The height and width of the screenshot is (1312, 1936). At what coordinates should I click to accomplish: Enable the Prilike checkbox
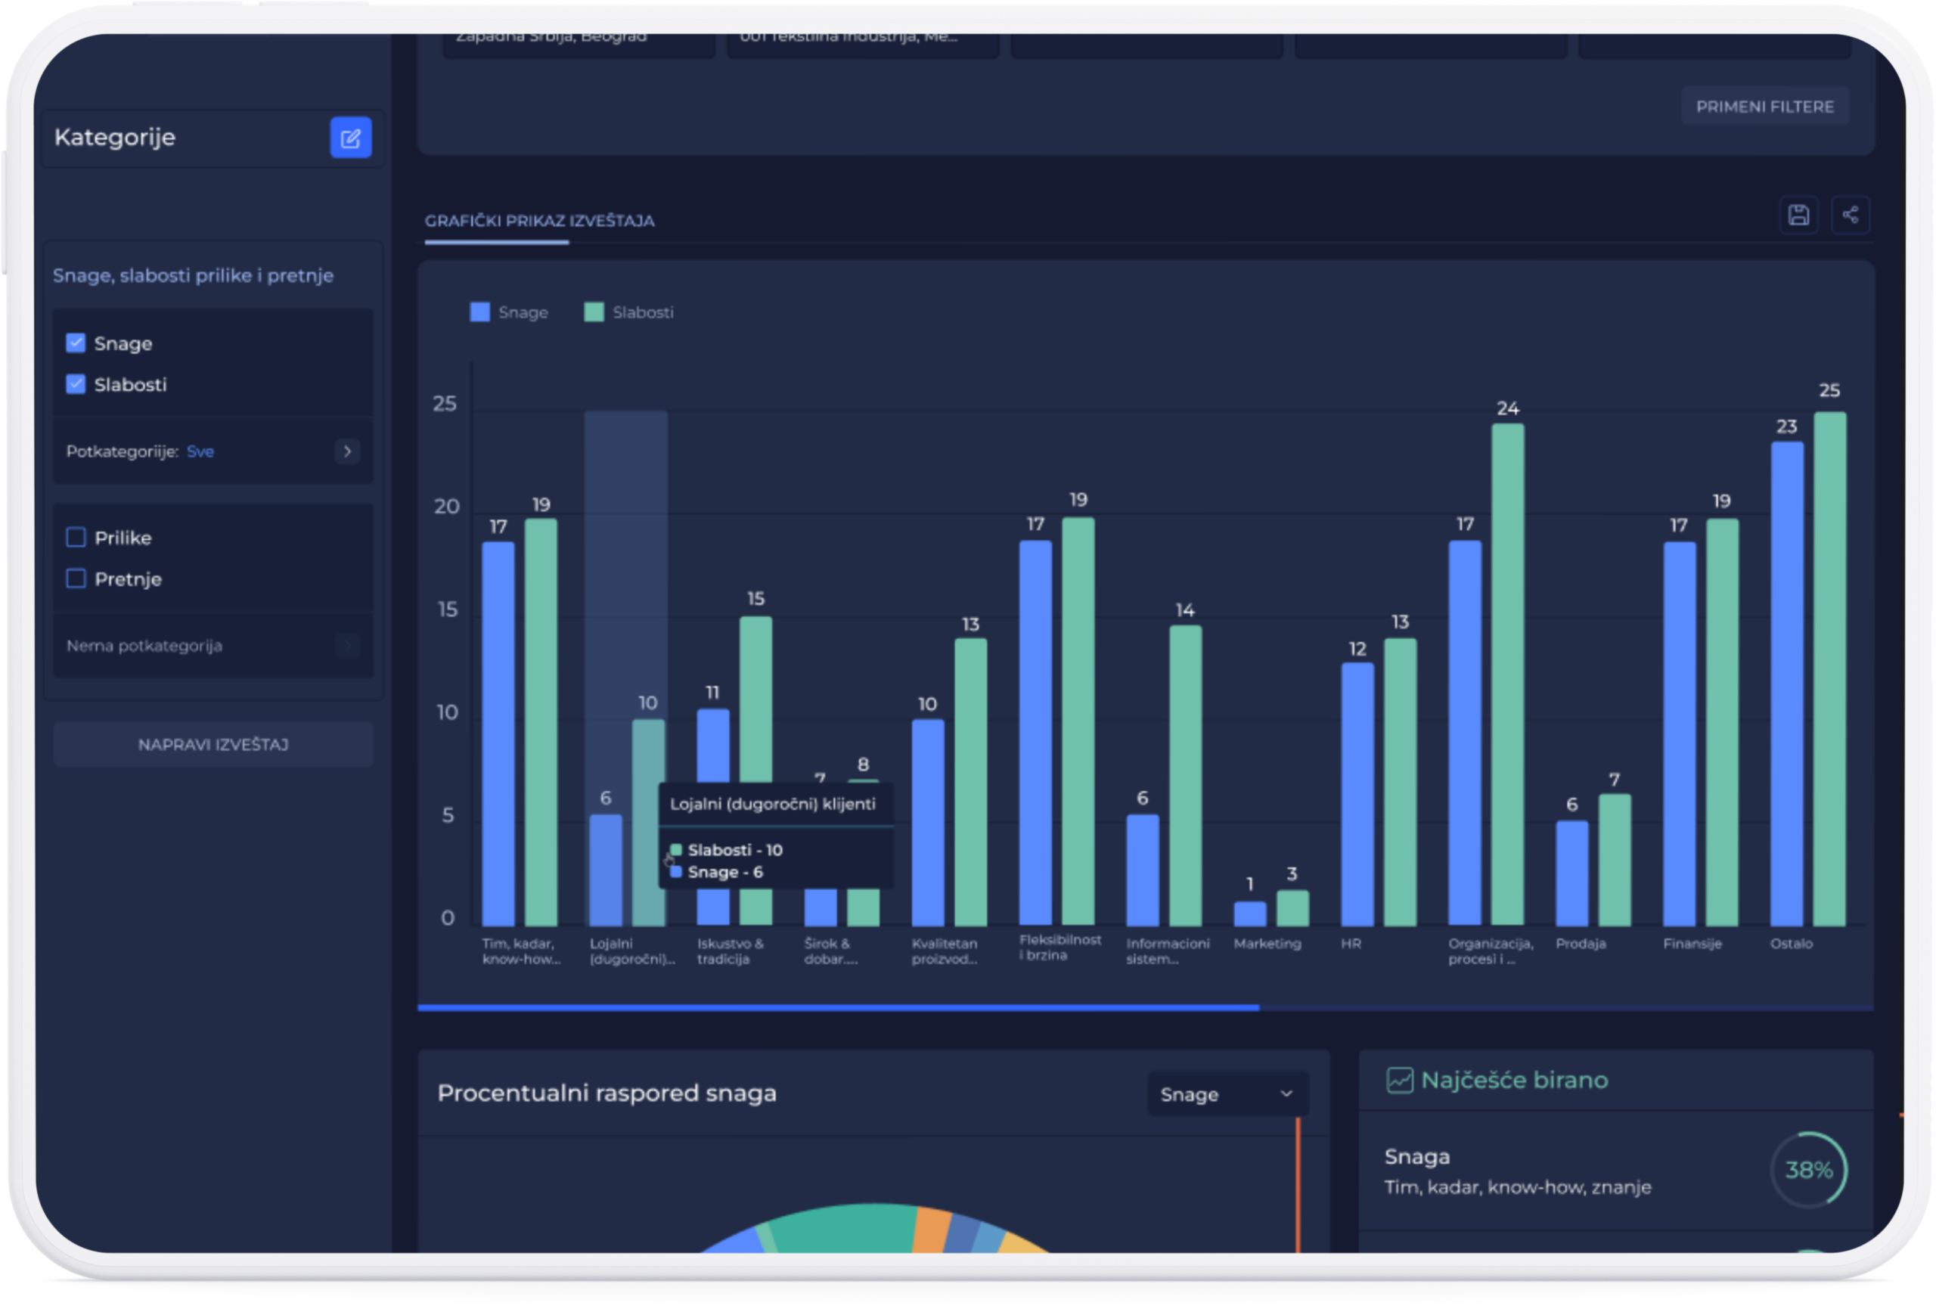(76, 538)
